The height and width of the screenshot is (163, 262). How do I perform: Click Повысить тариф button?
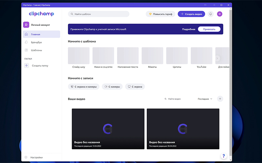[160, 14]
